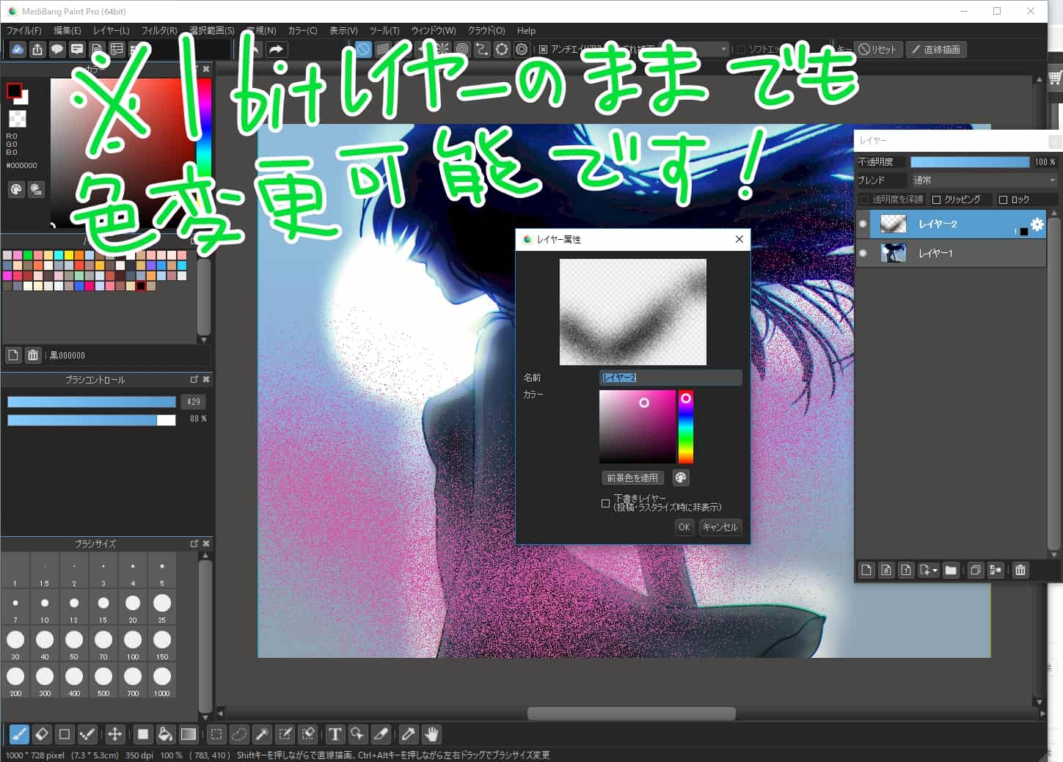The width and height of the screenshot is (1063, 762).
Task: Select the Move tool
Action: (114, 733)
